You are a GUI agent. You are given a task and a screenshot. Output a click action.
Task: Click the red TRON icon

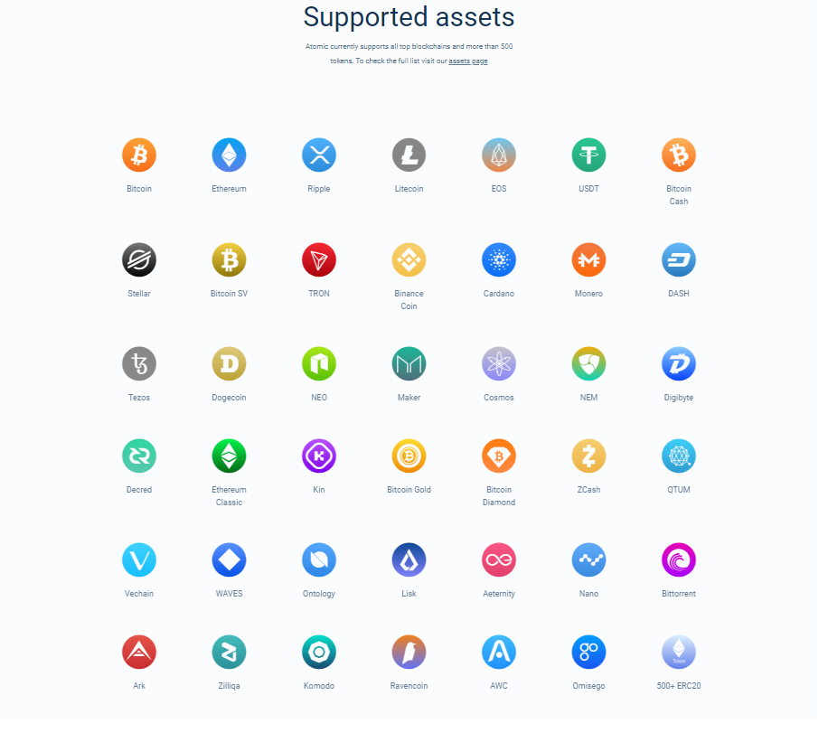(x=318, y=259)
